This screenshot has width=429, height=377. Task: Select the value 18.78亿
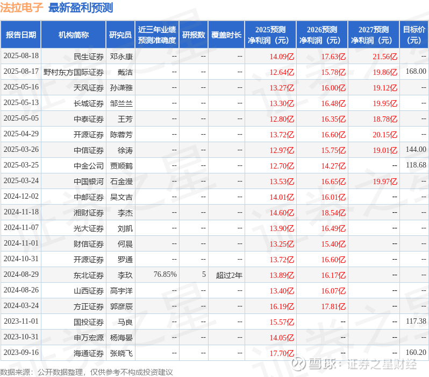pyautogui.click(x=385, y=119)
